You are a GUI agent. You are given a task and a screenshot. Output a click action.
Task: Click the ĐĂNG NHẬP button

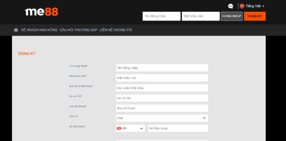232,16
